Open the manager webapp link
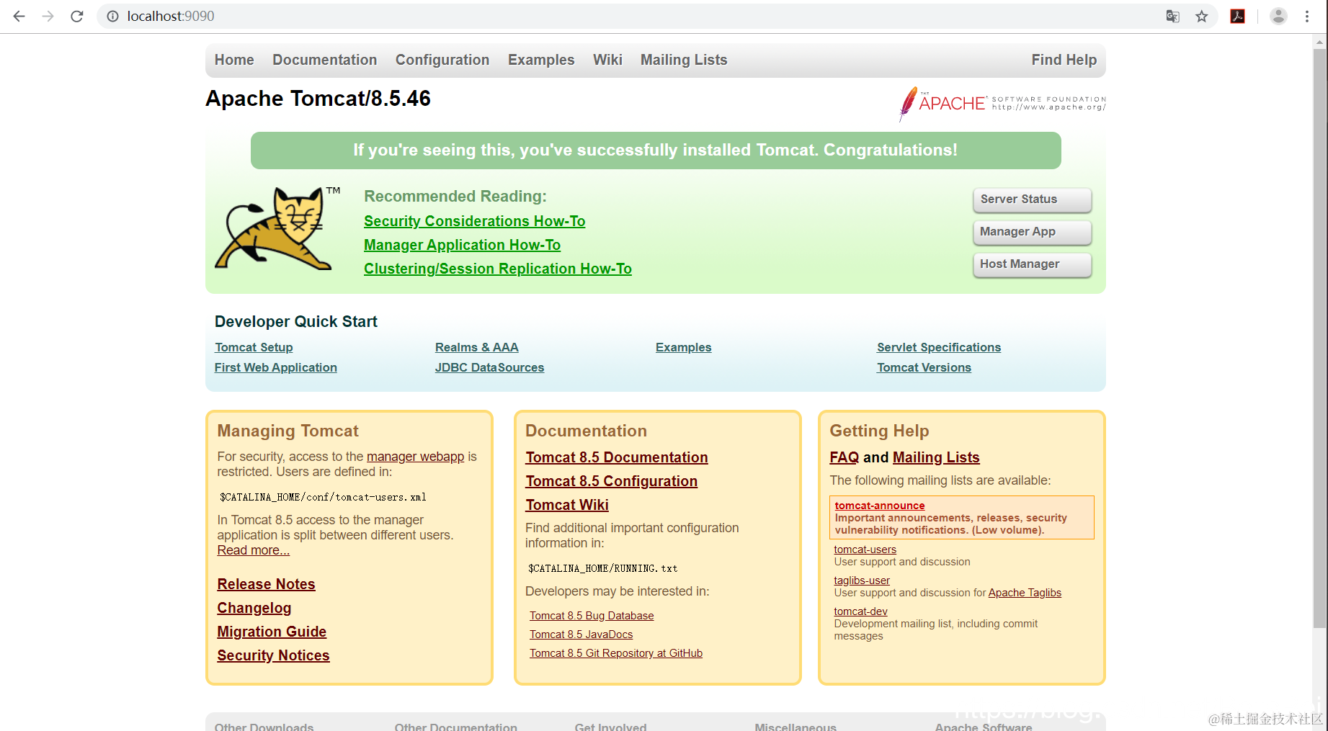1328x731 pixels. [415, 457]
